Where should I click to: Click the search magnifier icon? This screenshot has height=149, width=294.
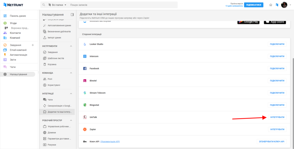pos(44,5)
